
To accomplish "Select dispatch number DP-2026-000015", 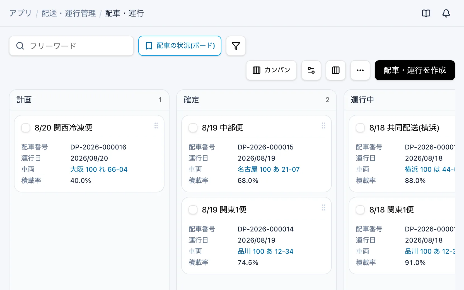I will 266,147.
